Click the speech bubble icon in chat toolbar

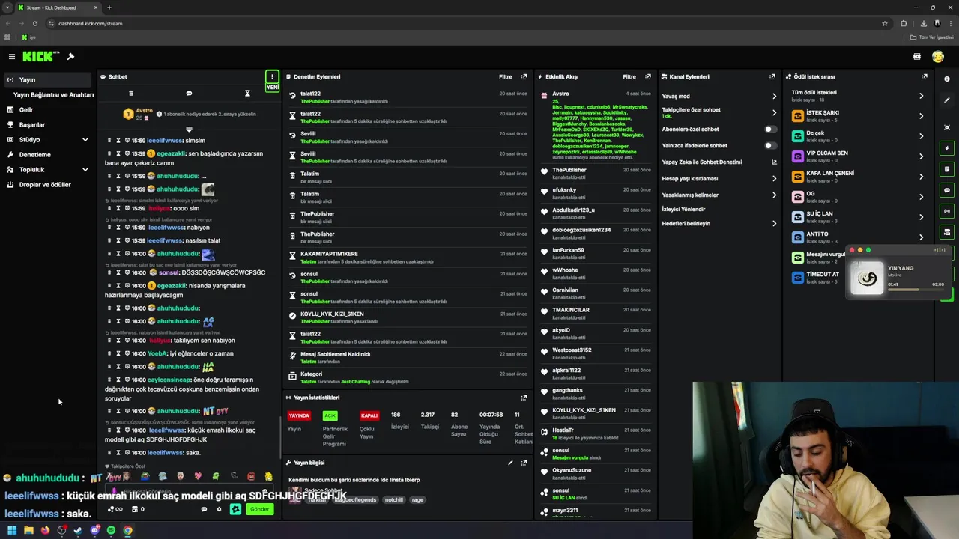click(x=189, y=94)
